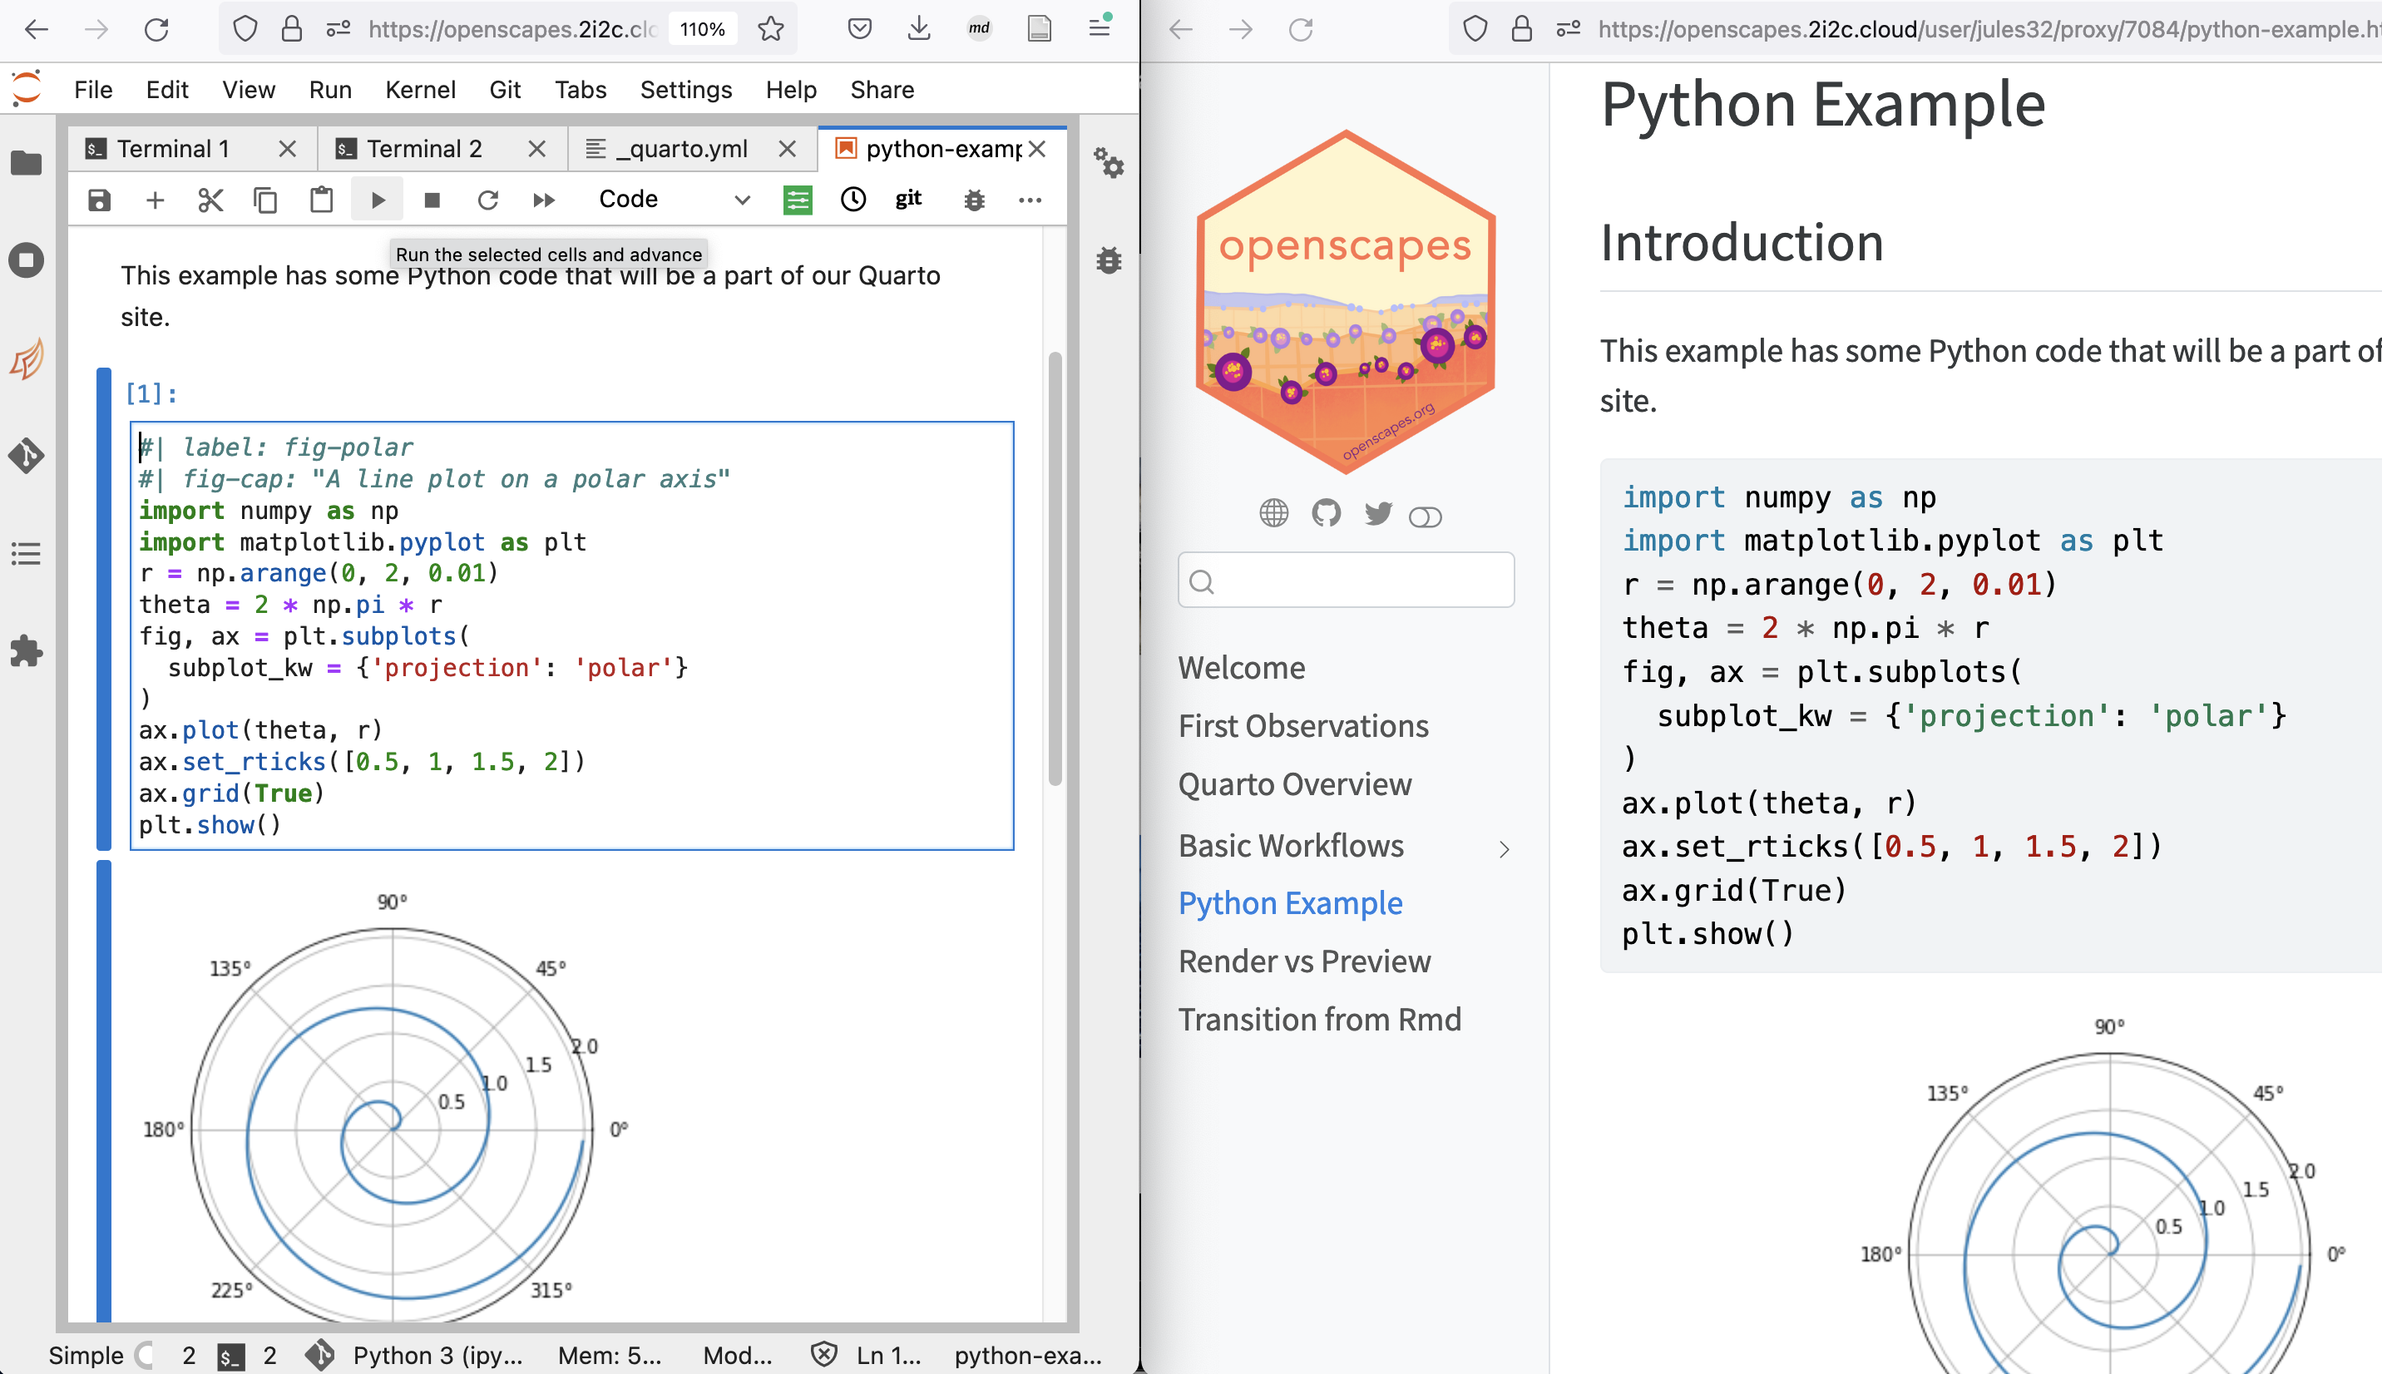Open the Kernel menu
This screenshot has width=2382, height=1374.
tap(420, 90)
